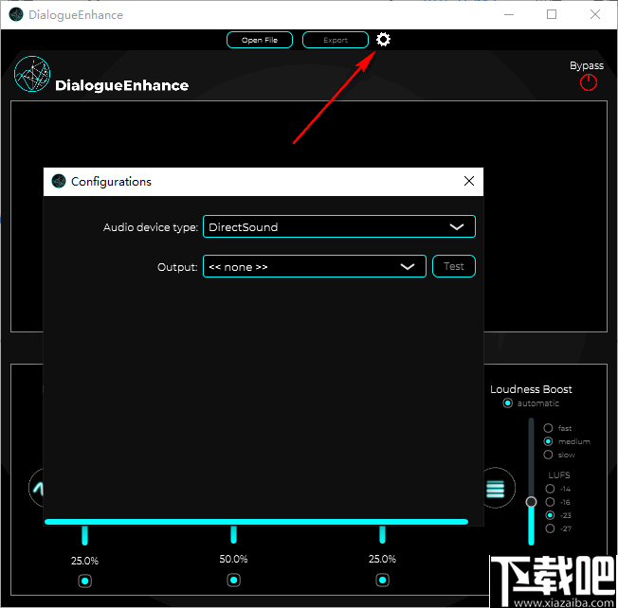Open the Audio device type dropdown
Image resolution: width=618 pixels, height=608 pixels.
tap(339, 227)
